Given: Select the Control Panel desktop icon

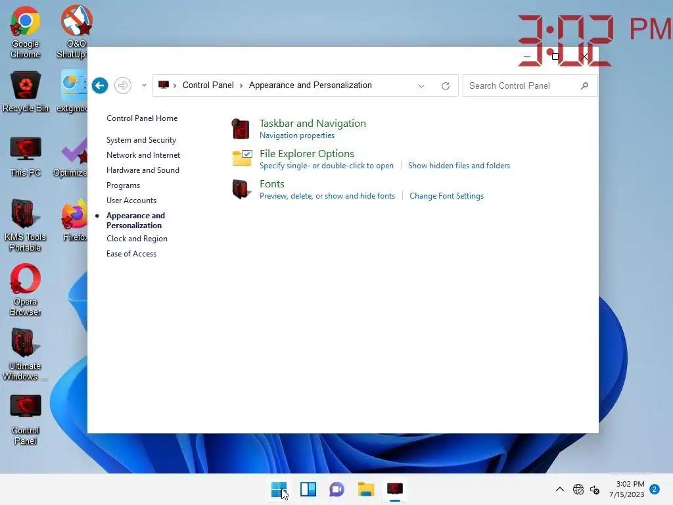Looking at the screenshot, I should [26, 419].
